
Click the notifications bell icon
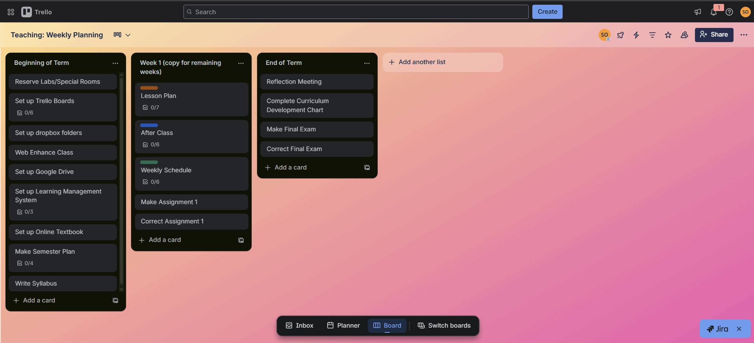tap(713, 12)
